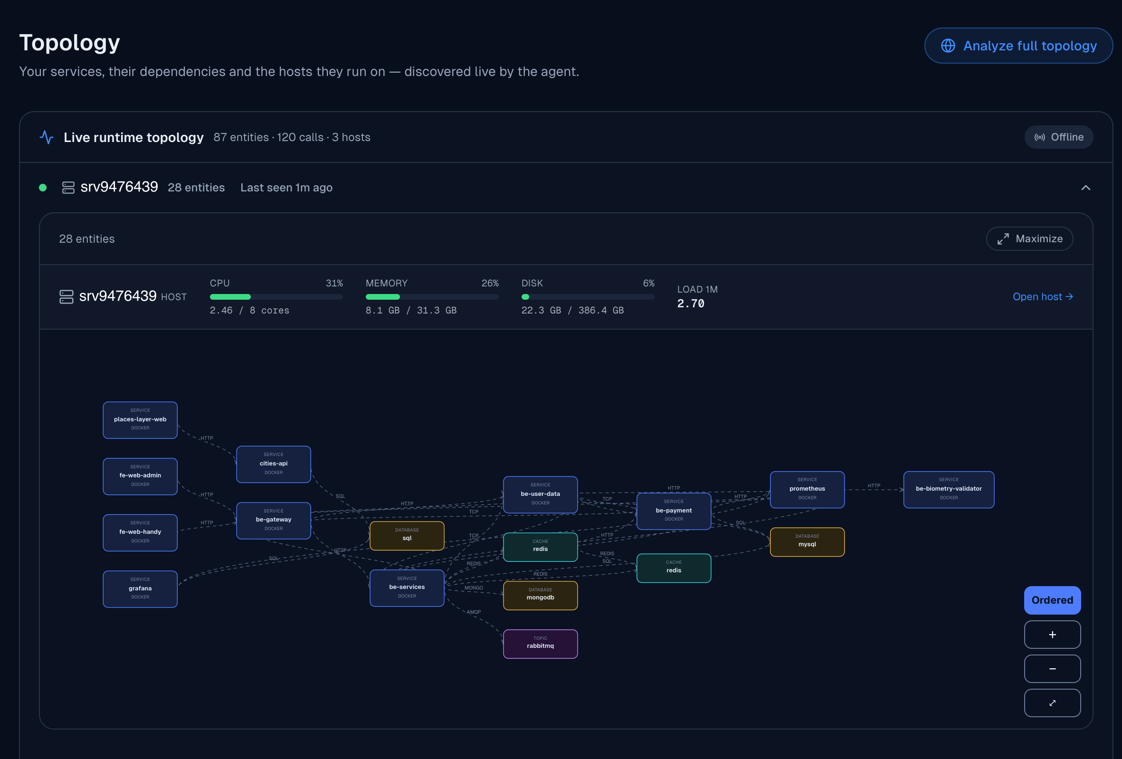Select the be-user-data service node

pos(540,494)
